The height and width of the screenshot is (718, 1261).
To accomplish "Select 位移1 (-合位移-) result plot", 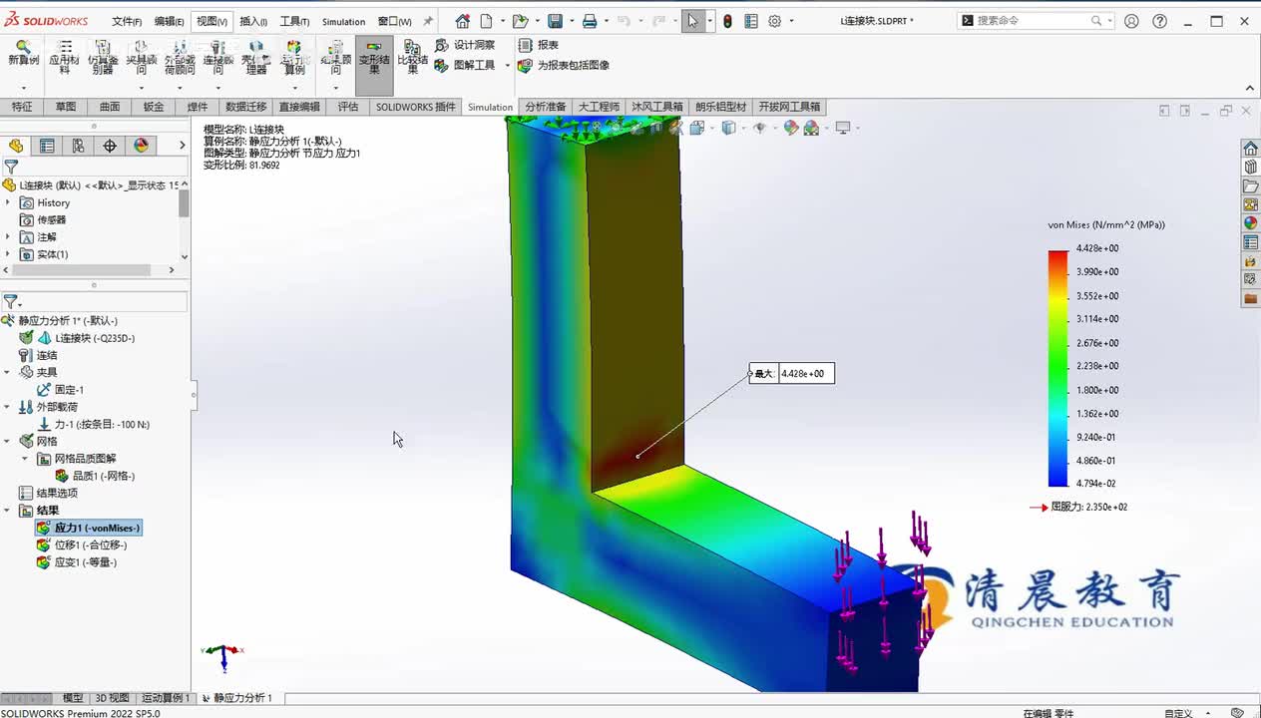I will click(x=82, y=545).
